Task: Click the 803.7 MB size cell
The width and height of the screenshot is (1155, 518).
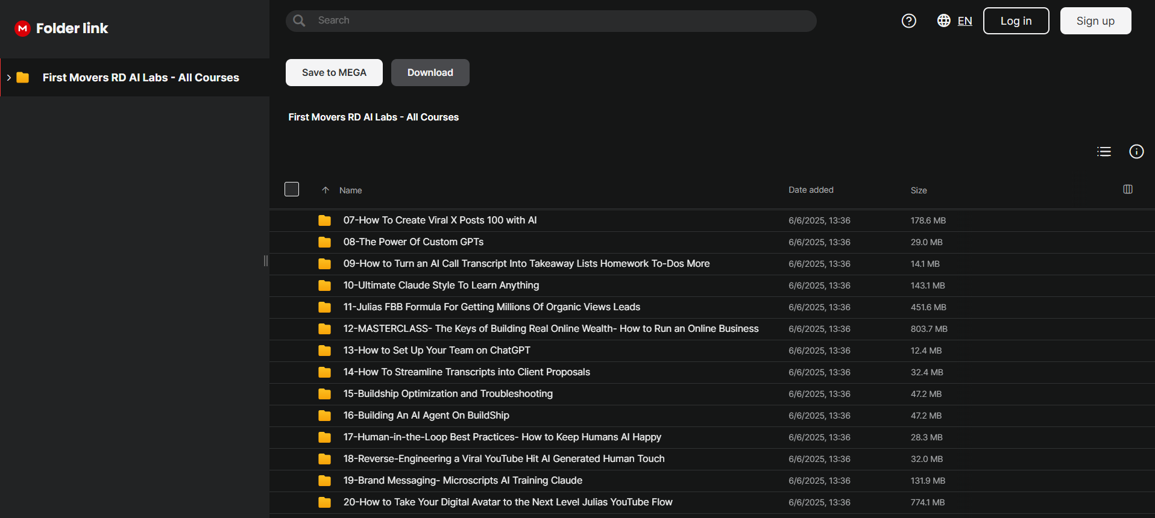Action: 929,329
